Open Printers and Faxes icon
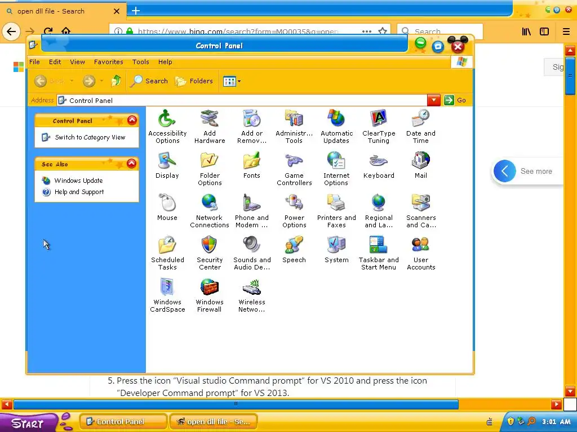 coord(336,211)
